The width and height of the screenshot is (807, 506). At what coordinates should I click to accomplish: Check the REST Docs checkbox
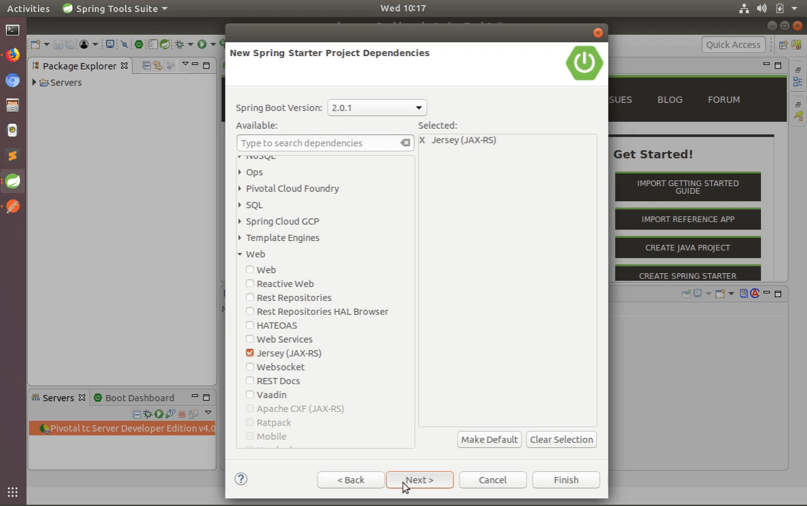[x=250, y=380]
